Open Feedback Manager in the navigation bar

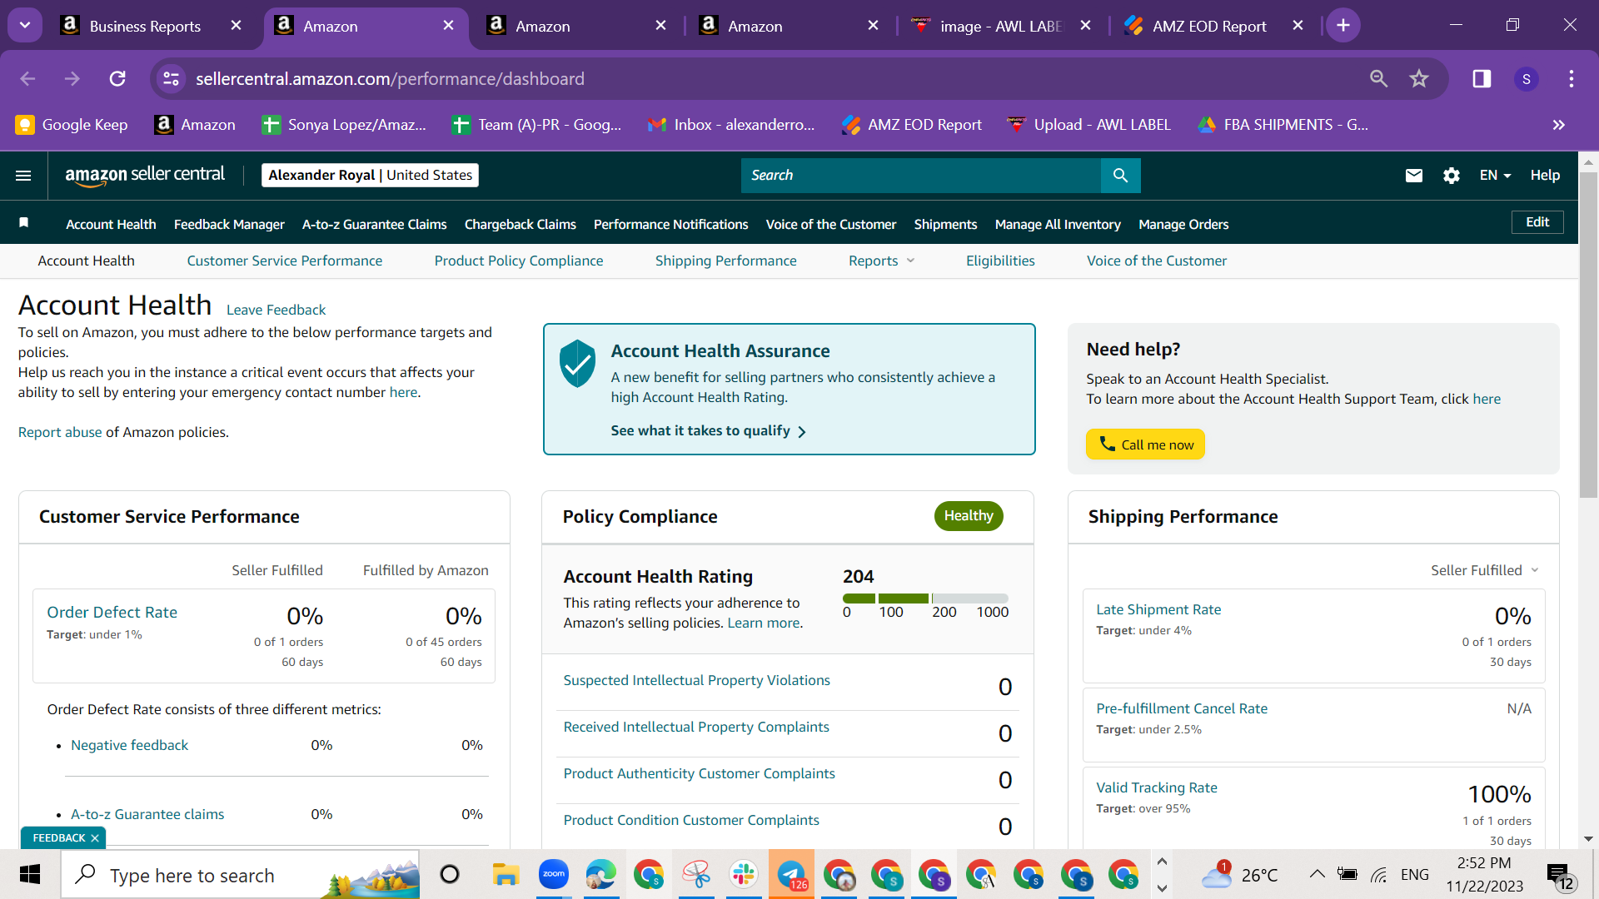click(229, 224)
